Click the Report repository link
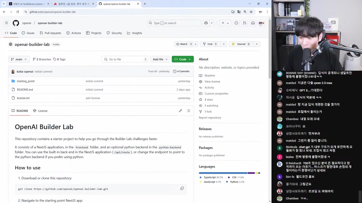This screenshot has height=203, width=362. tap(210, 118)
